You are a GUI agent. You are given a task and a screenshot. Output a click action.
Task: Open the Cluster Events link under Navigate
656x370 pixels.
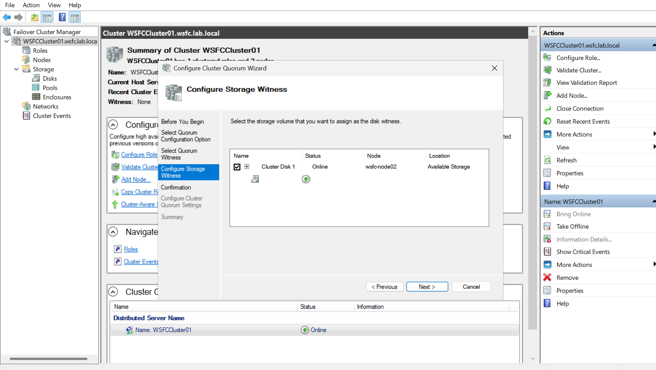(141, 262)
